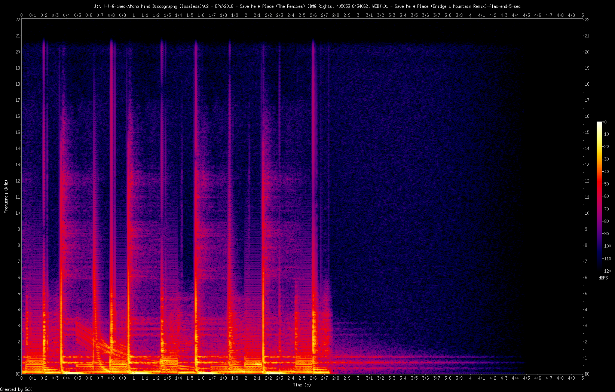Viewport: 615px width, 392px height.
Task: Click the "dBFS" legend label
Action: [x=603, y=278]
